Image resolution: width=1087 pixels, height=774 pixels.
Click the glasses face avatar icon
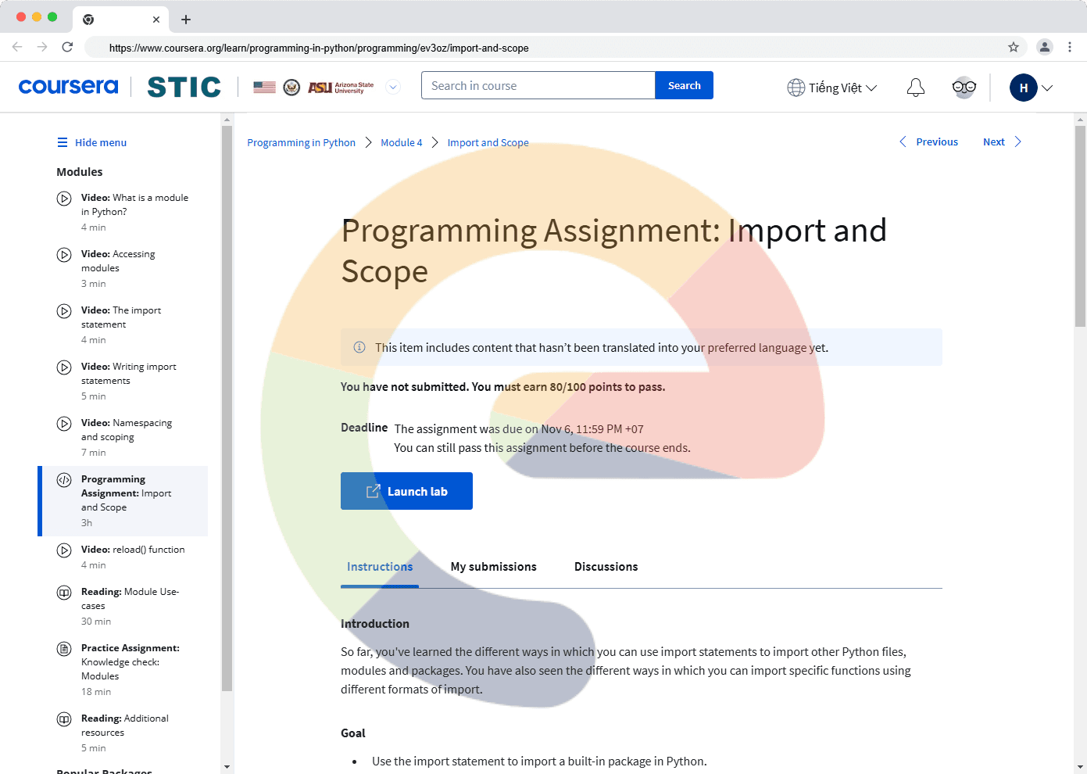pyautogui.click(x=964, y=88)
